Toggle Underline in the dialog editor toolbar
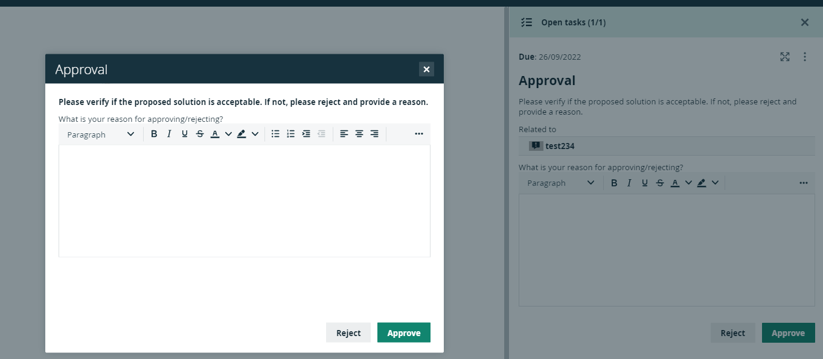 [185, 134]
